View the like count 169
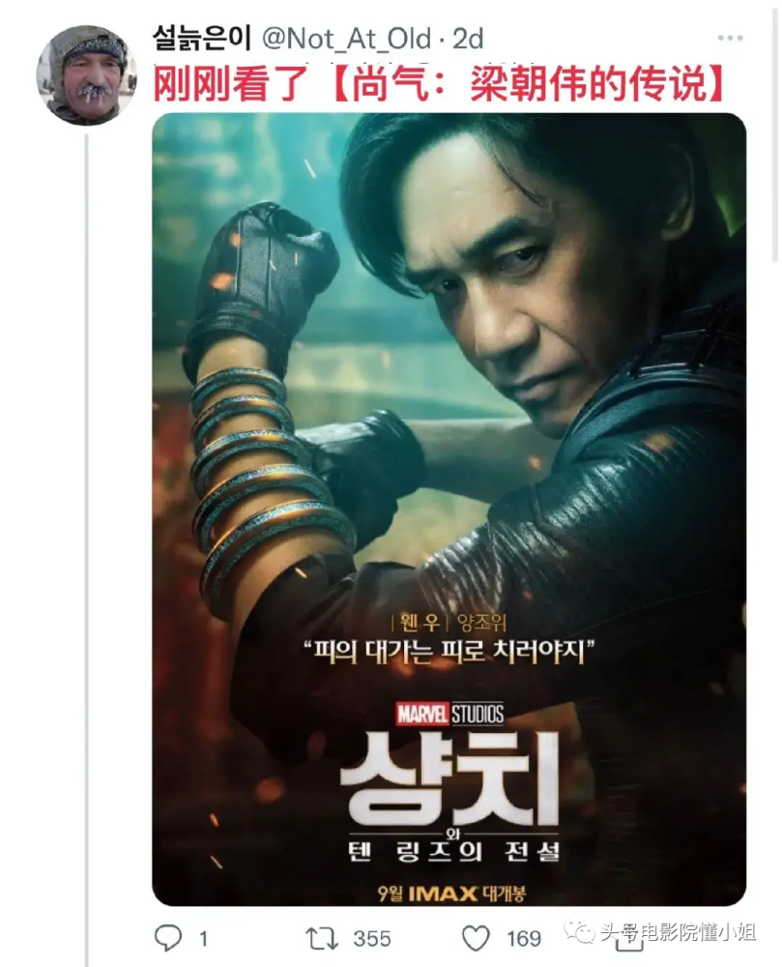Screen dimensions: 782x967 pos(524,939)
